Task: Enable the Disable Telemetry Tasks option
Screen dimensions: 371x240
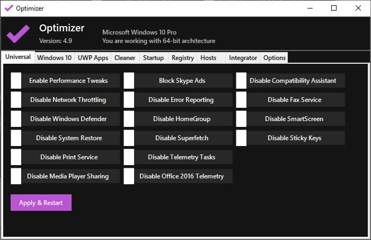Action: (x=129, y=157)
